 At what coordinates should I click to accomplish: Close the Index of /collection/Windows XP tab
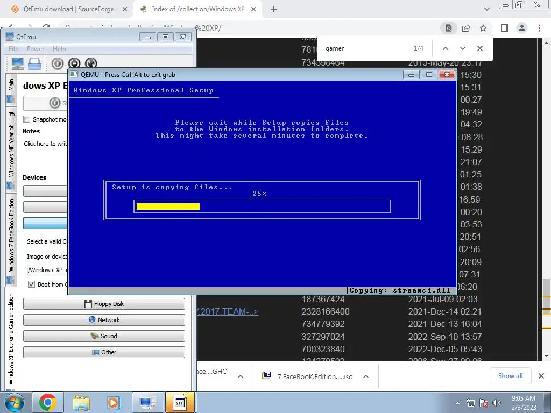pos(253,9)
